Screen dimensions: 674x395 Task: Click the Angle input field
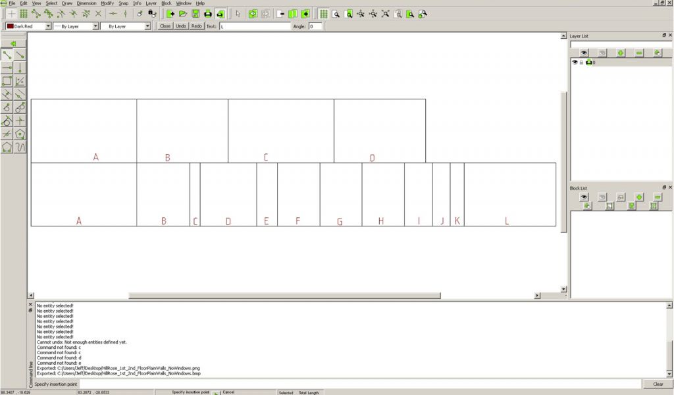click(315, 26)
